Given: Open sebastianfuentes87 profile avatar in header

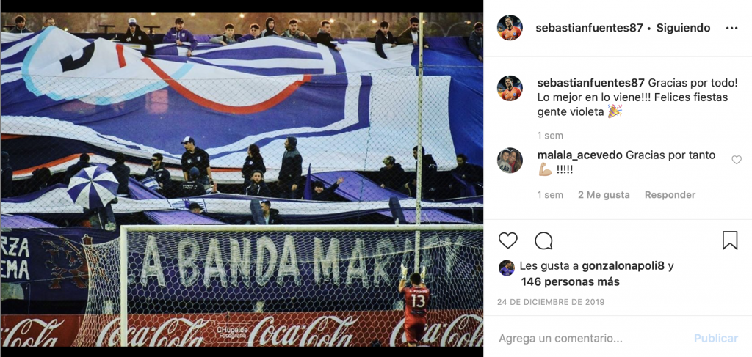Looking at the screenshot, I should click(x=510, y=28).
